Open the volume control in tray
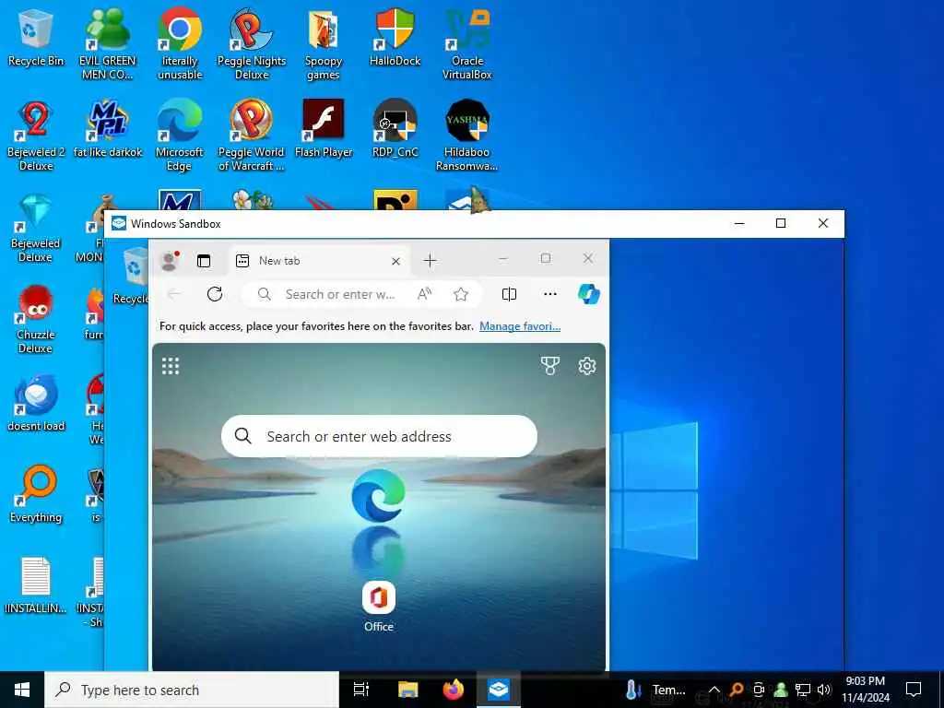Screen dimensions: 944x708 tap(824, 690)
